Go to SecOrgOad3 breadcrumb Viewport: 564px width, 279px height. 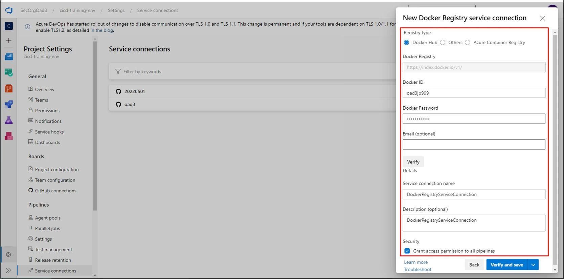pyautogui.click(x=33, y=10)
